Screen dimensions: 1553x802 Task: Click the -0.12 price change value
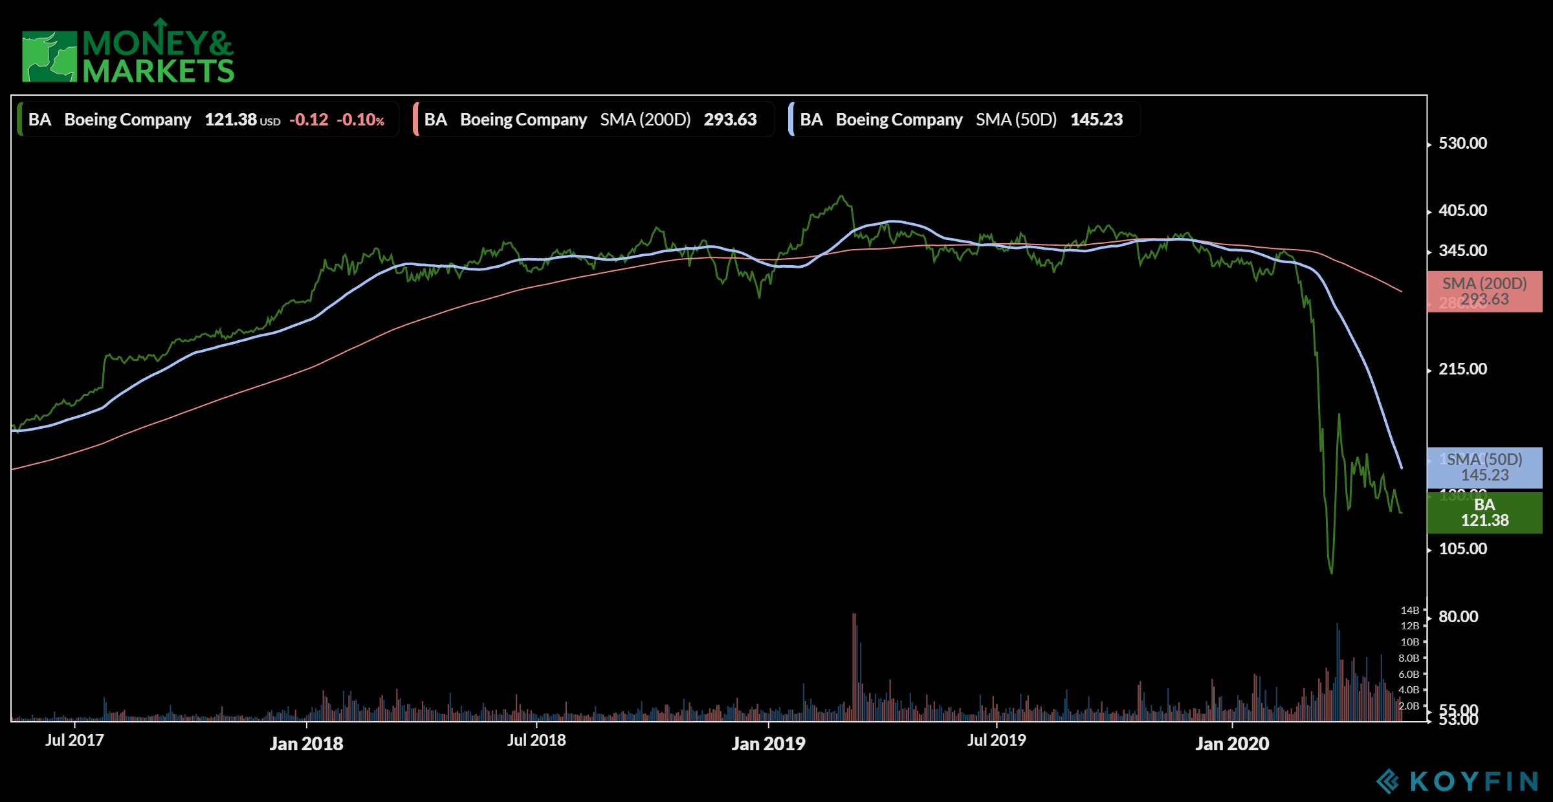309,120
